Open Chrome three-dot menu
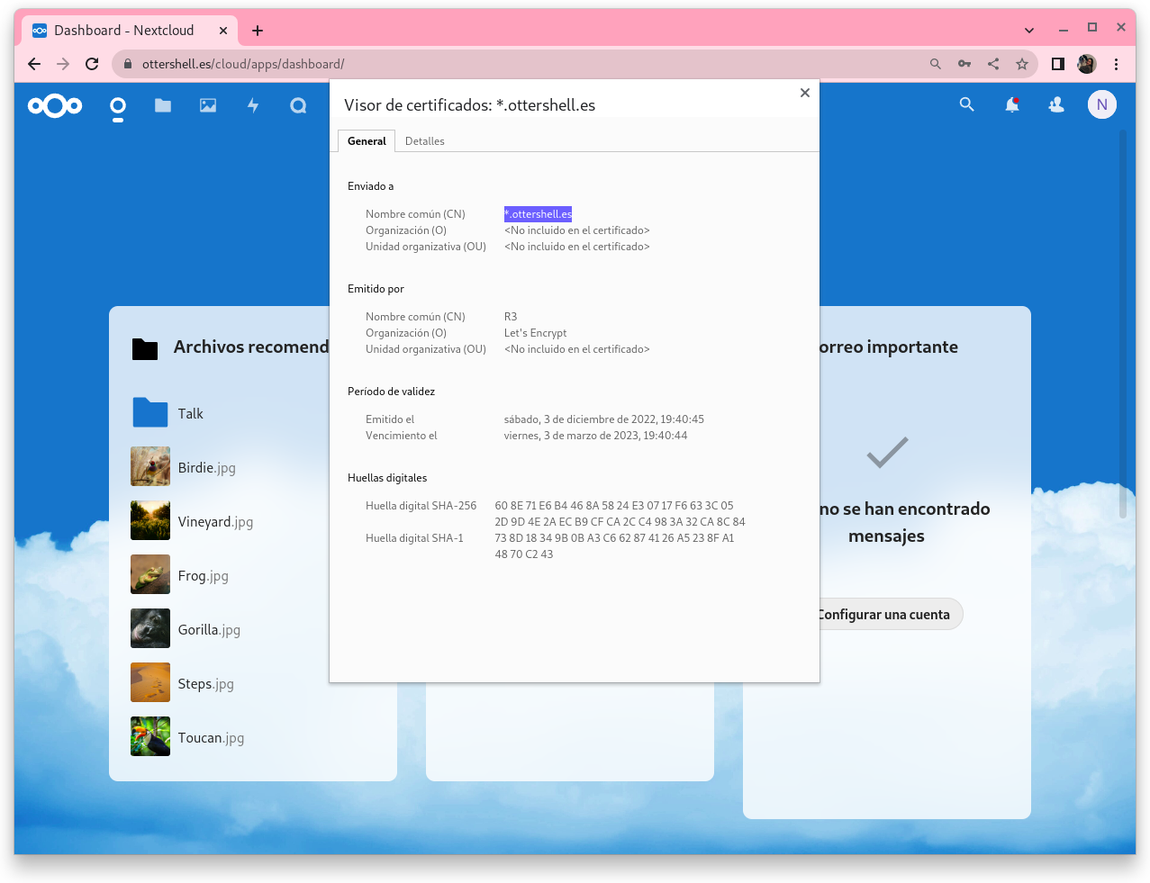This screenshot has height=883, width=1150. point(1116,64)
